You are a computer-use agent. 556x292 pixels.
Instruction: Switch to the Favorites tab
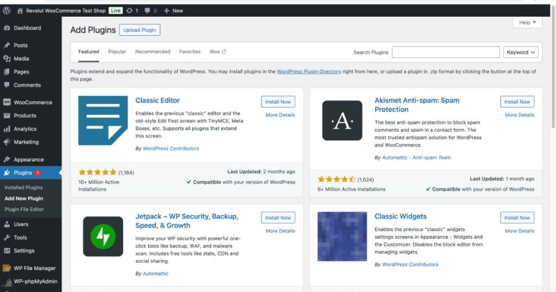(x=189, y=52)
